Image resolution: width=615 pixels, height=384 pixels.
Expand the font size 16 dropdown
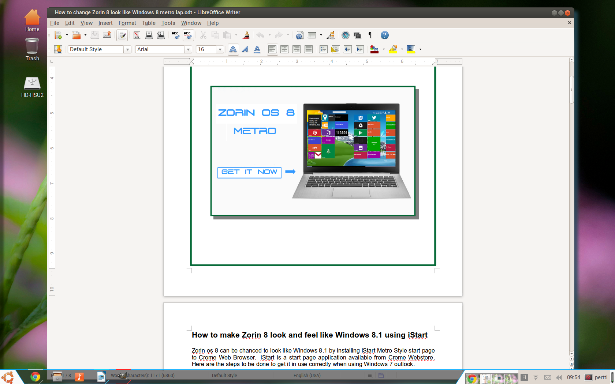coord(220,49)
